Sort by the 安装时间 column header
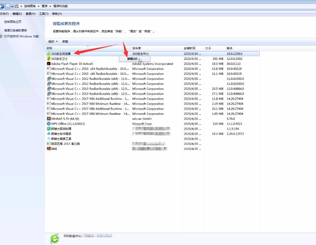The image size is (316, 245). pos(193,48)
